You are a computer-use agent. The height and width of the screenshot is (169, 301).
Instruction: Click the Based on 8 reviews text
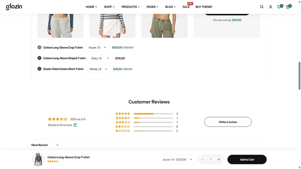60,125
